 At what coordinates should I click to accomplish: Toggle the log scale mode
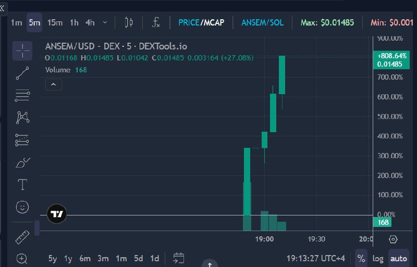pos(377,258)
